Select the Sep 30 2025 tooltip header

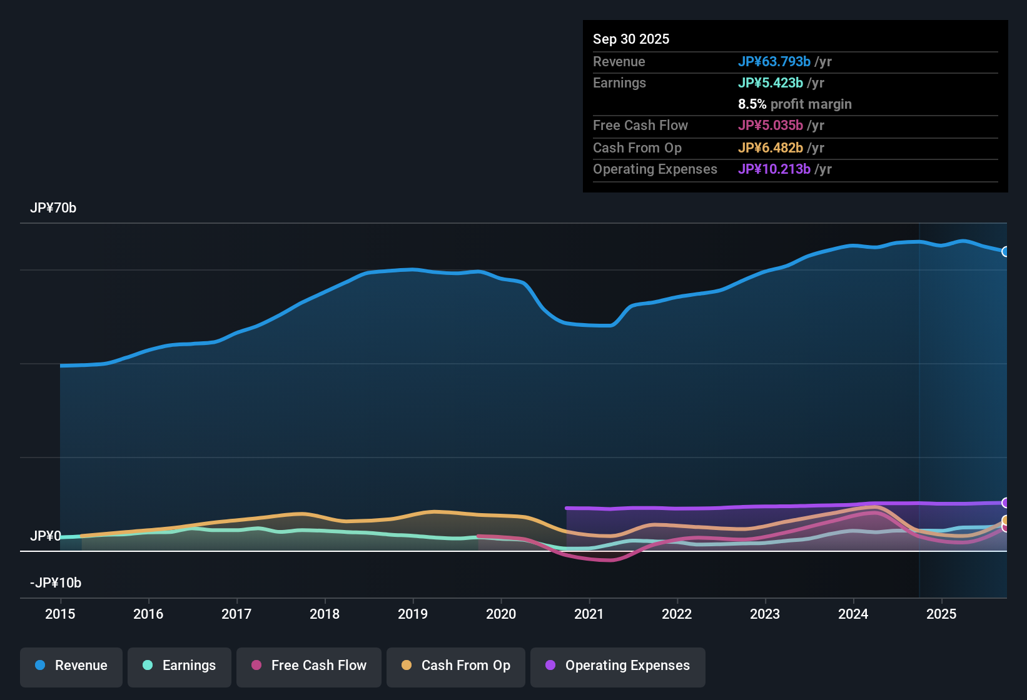point(631,39)
